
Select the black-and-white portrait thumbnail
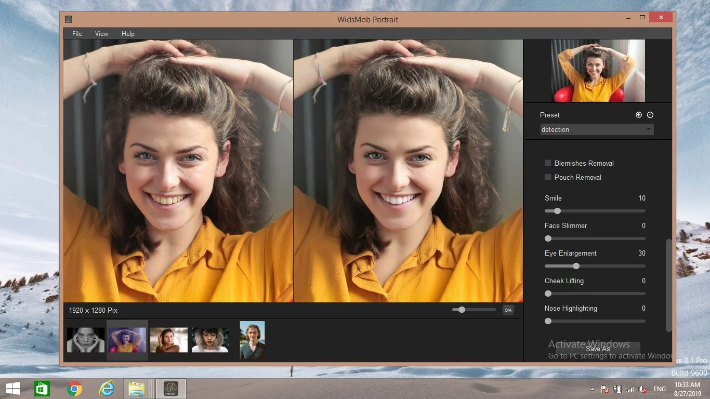click(x=85, y=340)
